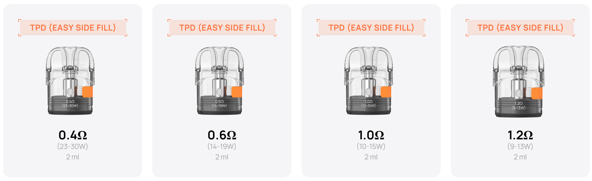Click the 1.0Ω pod cartridge image
The height and width of the screenshot is (181, 592).
(x=368, y=81)
